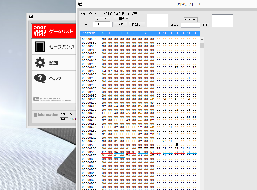257x190 pixels.
Task: Select address row 000008E0
Action: tap(89, 39)
